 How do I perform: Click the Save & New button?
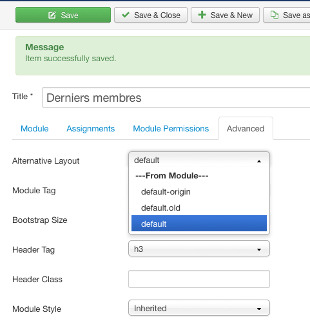(225, 15)
